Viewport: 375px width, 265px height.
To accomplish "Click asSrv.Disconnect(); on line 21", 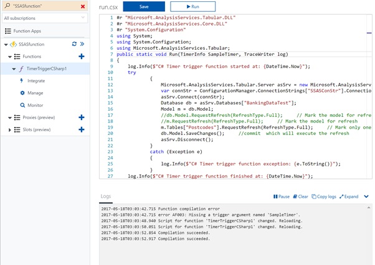I will [x=187, y=140].
